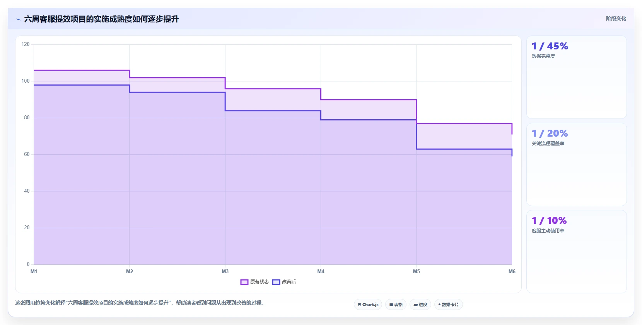Click the 20 y-axis value
642x325 pixels.
coord(27,228)
